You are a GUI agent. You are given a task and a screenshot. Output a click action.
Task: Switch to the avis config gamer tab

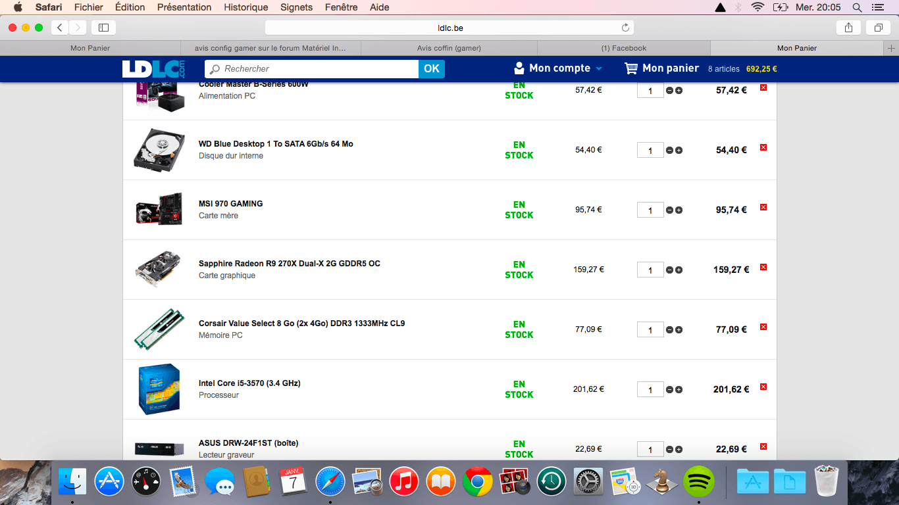(270, 48)
